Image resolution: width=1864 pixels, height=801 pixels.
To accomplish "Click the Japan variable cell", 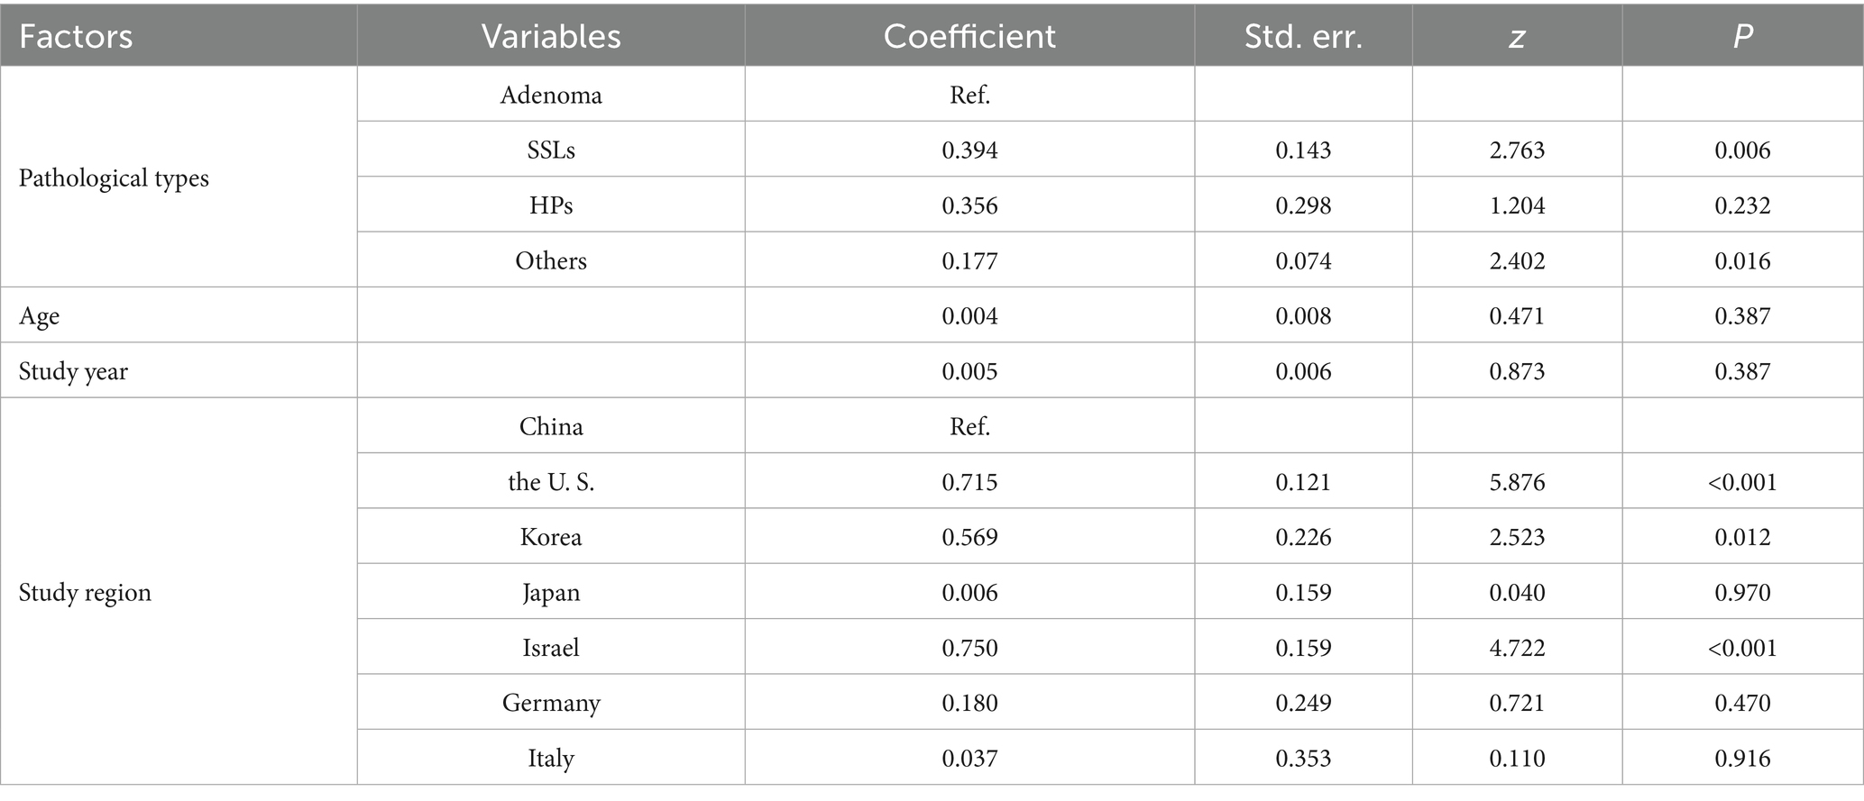I will click(x=551, y=592).
